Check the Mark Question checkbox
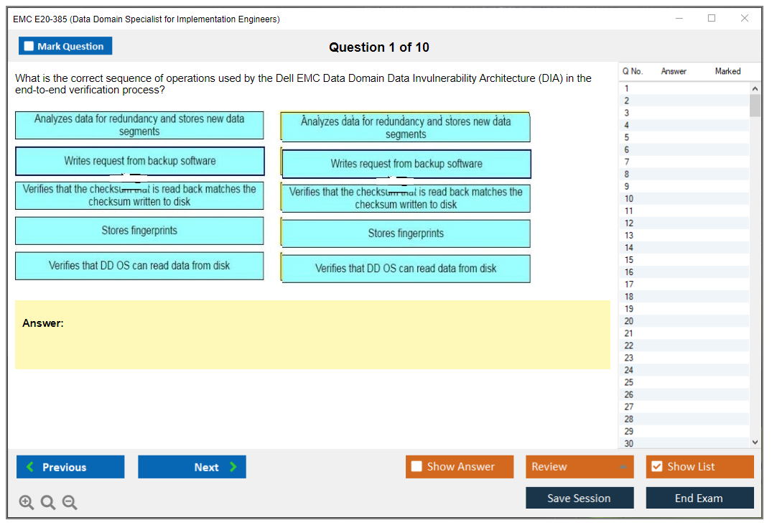Viewport: 772px width, 528px height. (29, 47)
